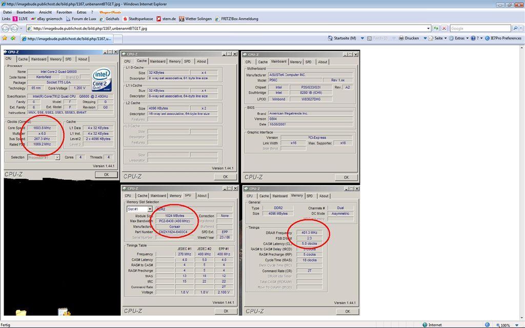Select the imagebude.publichost.de browser tab
525x328 pixels.
tap(66, 39)
